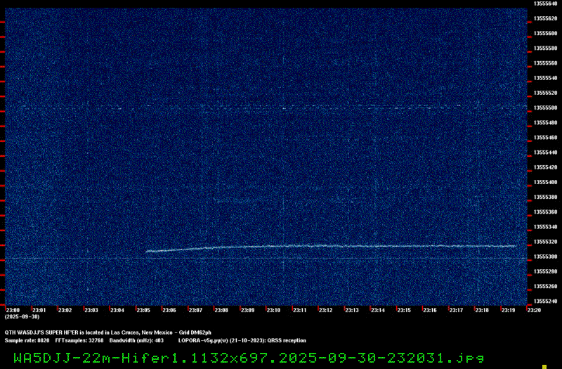
Task: Click the 13555260 frequency label
Action: [546, 286]
